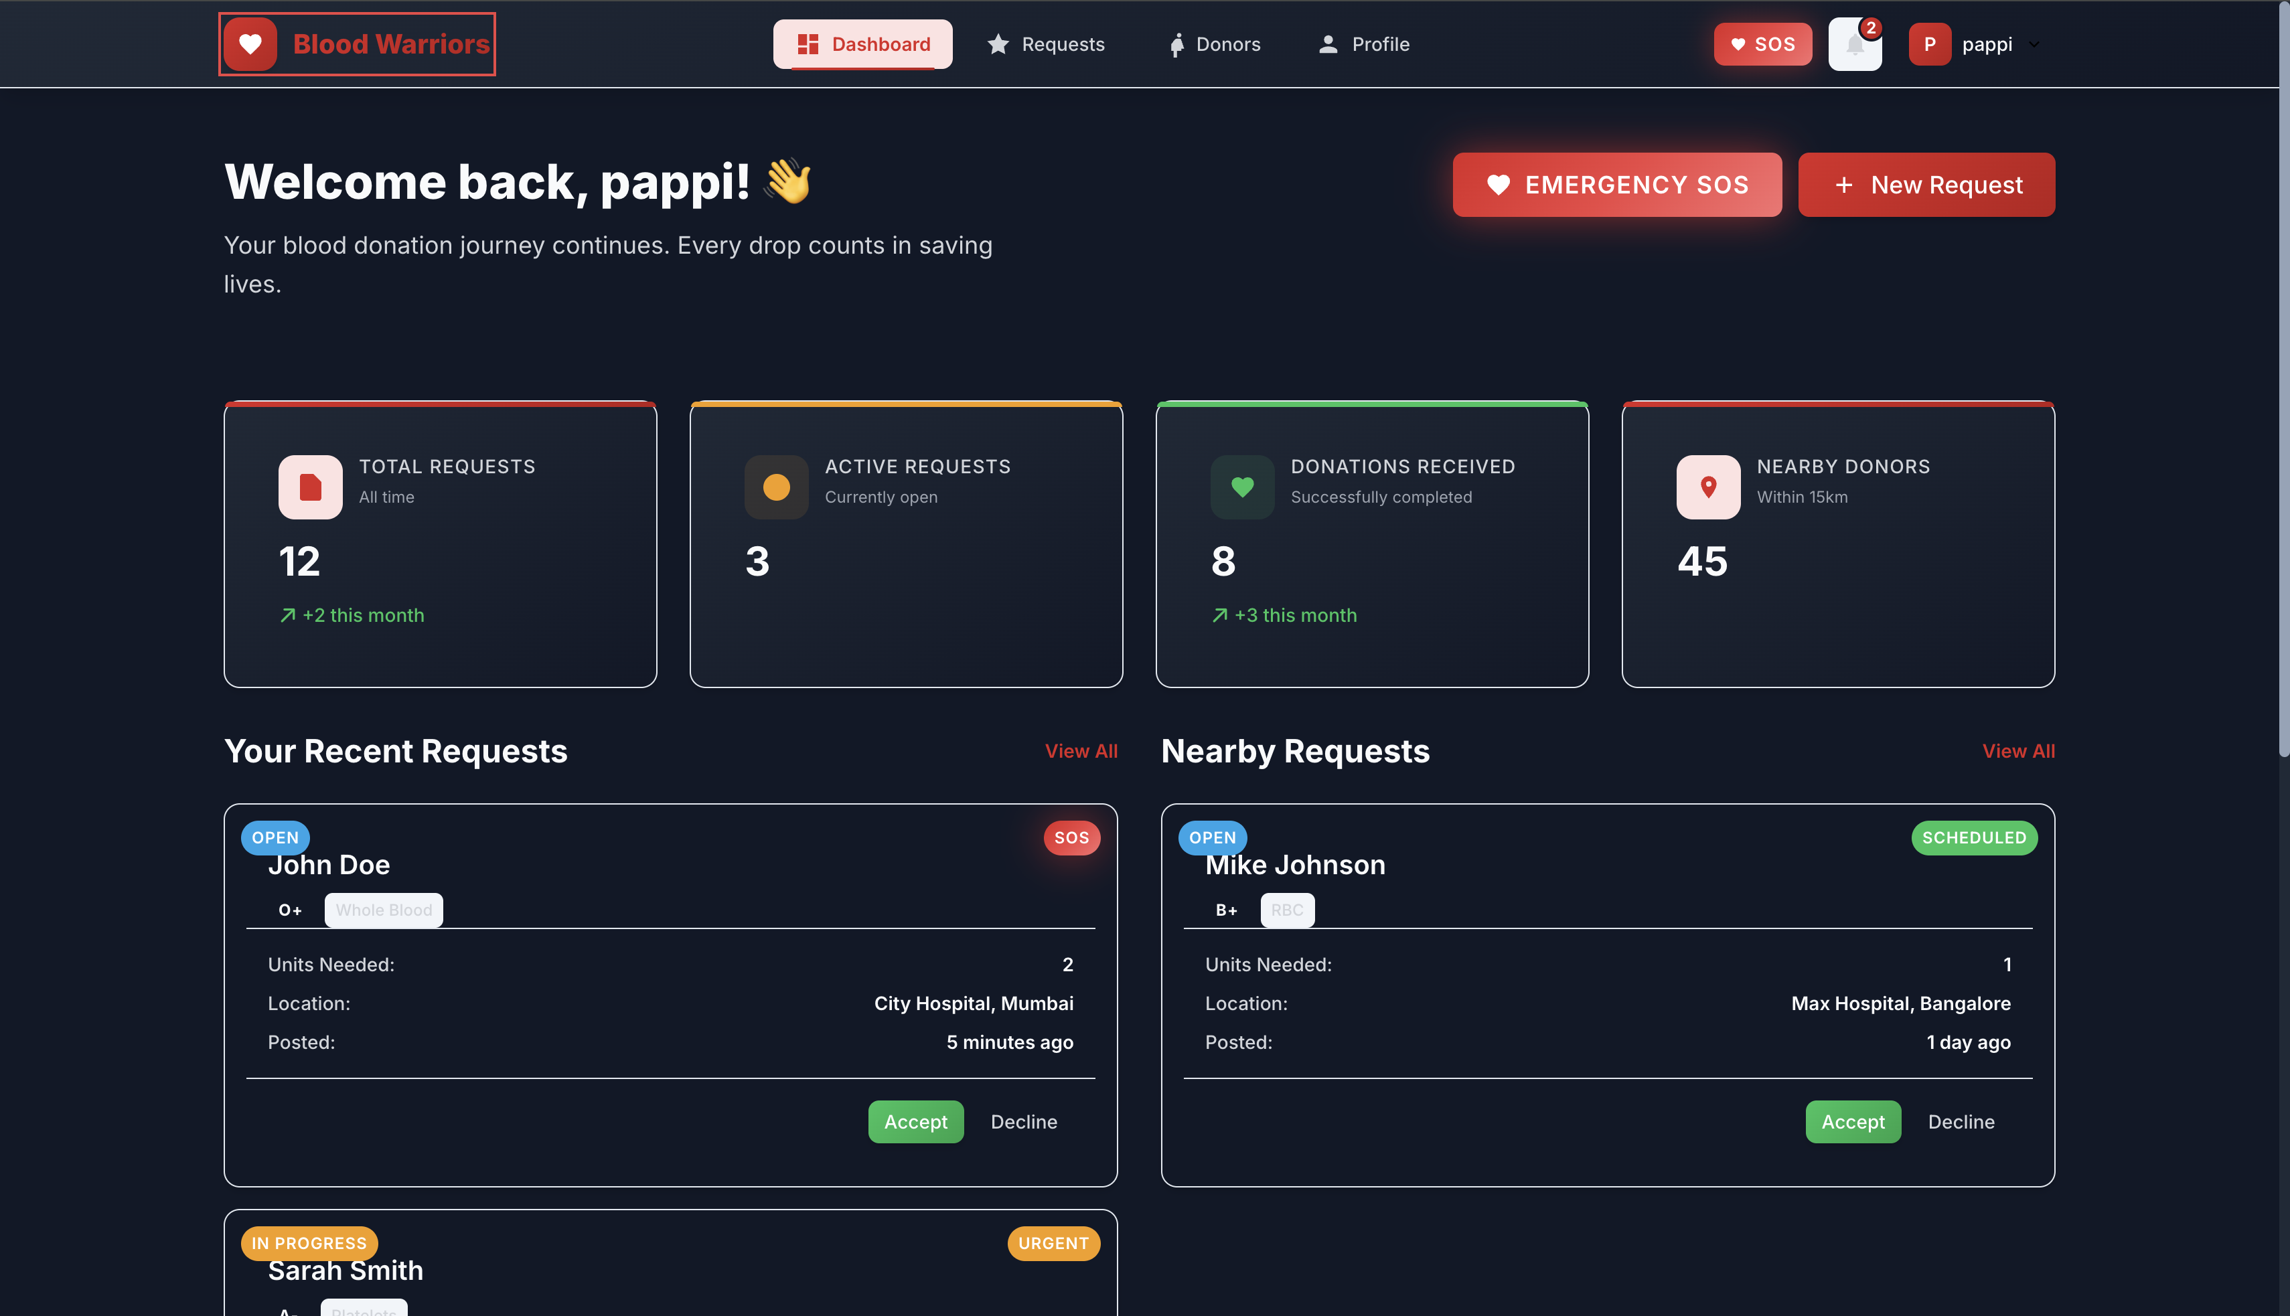The width and height of the screenshot is (2290, 1316).
Task: Click the red P user avatar
Action: tap(1929, 44)
